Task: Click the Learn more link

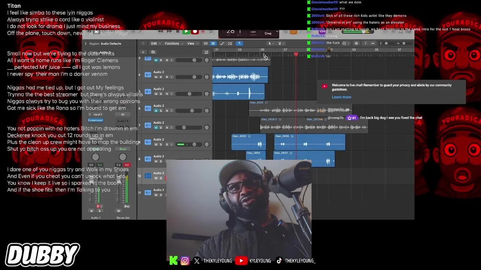Action: point(341,97)
